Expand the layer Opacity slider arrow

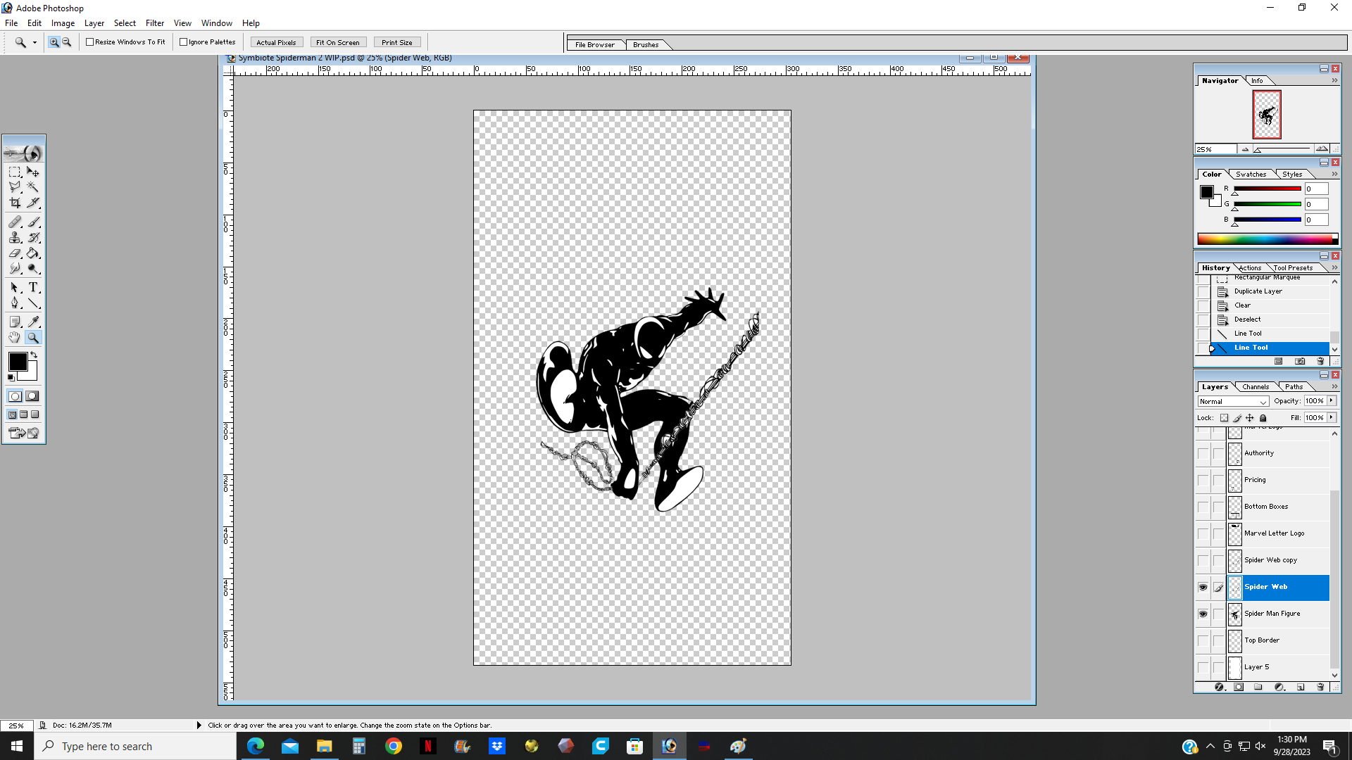(1332, 400)
